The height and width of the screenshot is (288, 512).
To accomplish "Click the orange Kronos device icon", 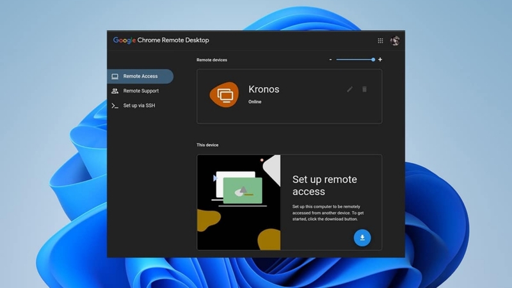I will pyautogui.click(x=224, y=95).
